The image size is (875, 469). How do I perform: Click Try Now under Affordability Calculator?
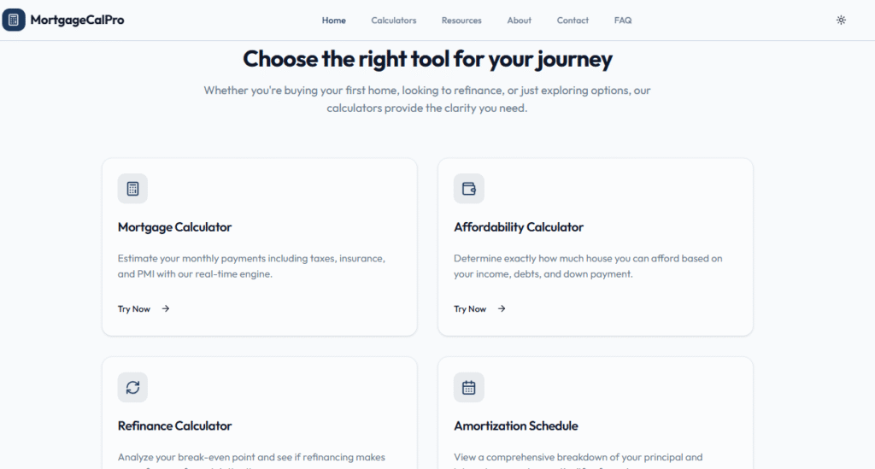(x=470, y=309)
